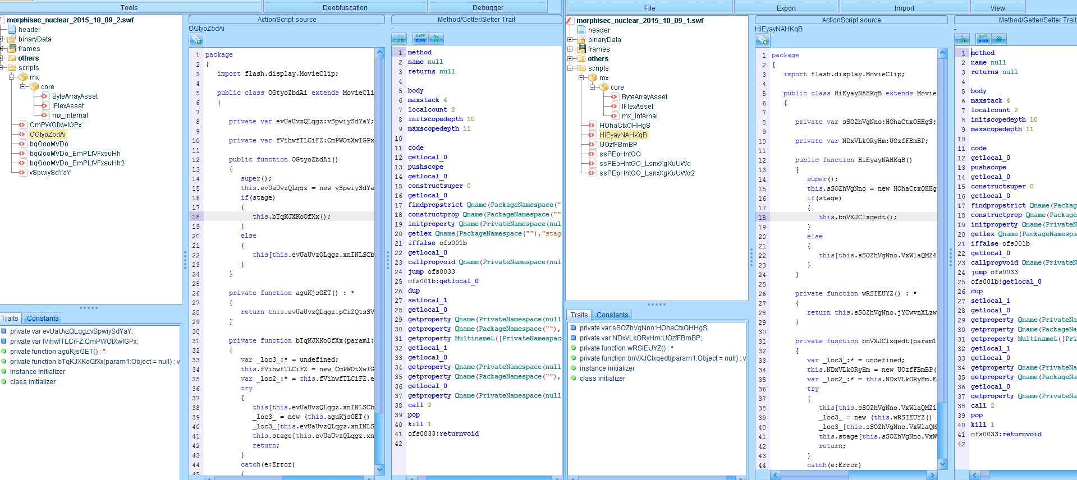Viewport: 1077px width, 480px height.
Task: Click the binaryData folder icon in the right tree
Action: click(582, 39)
